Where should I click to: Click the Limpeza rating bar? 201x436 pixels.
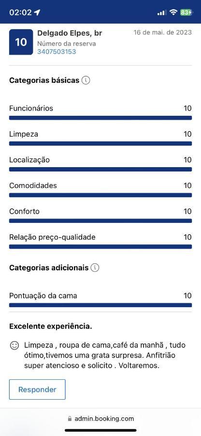100,143
